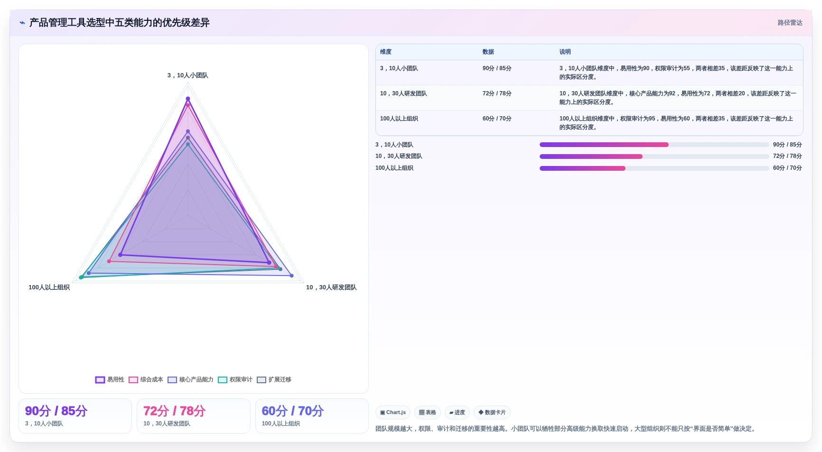The image size is (822, 452).
Task: Click the footer summary text starting with 团队规模越大
Action: [x=566, y=429]
